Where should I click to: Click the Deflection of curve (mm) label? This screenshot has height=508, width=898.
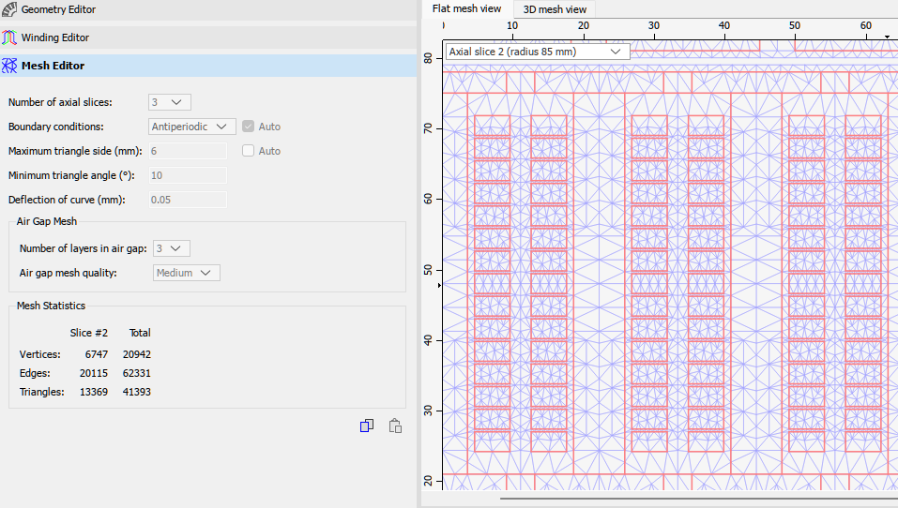pyautogui.click(x=67, y=200)
